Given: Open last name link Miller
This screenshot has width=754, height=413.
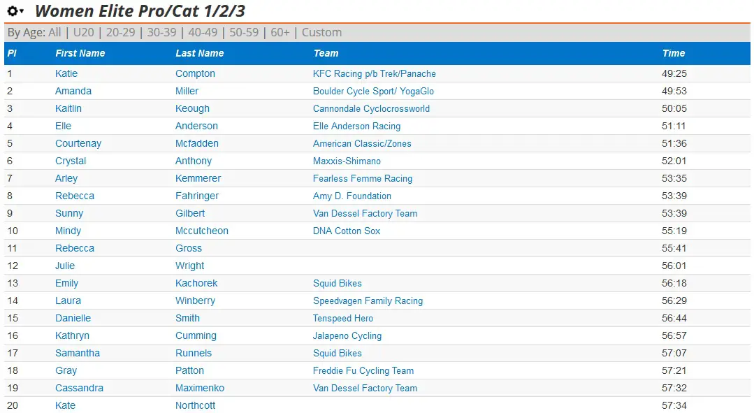Looking at the screenshot, I should click(x=187, y=91).
